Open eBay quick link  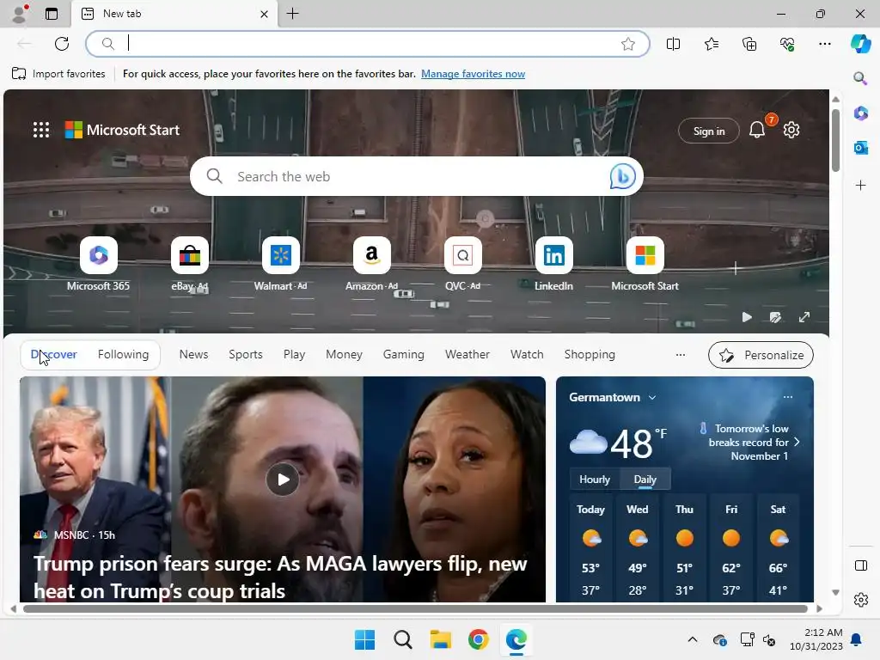[190, 264]
